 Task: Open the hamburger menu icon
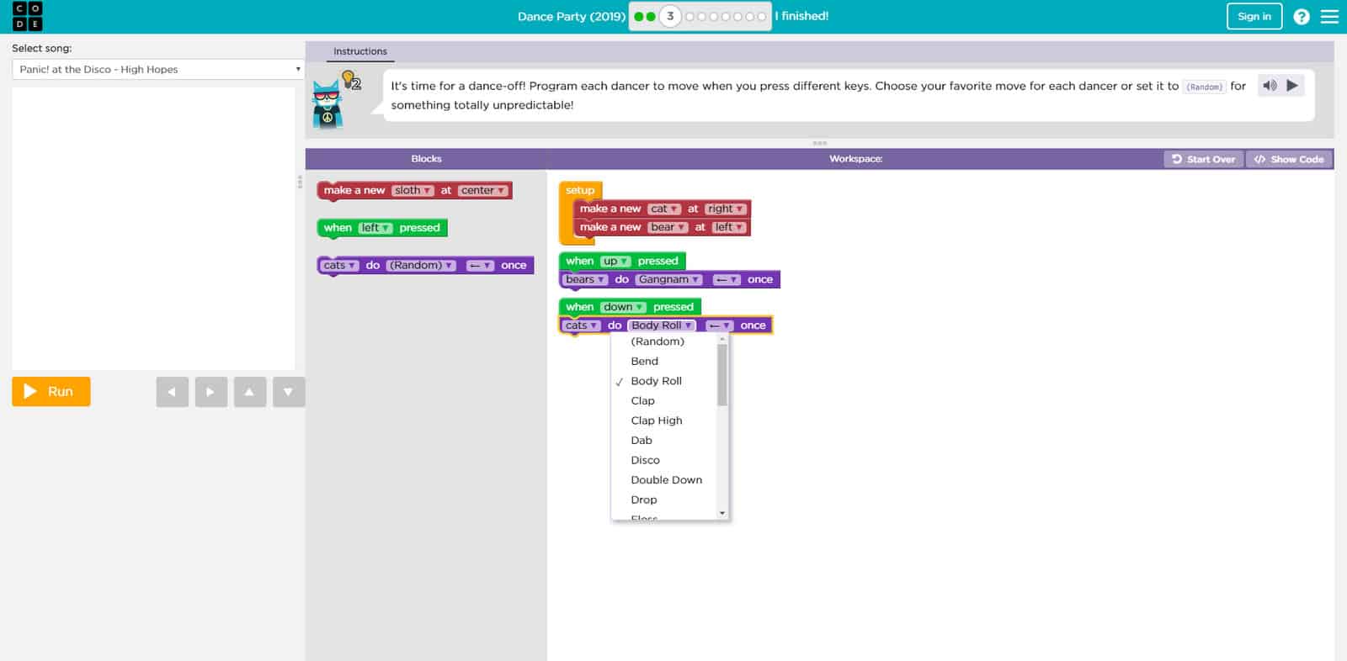(x=1329, y=17)
